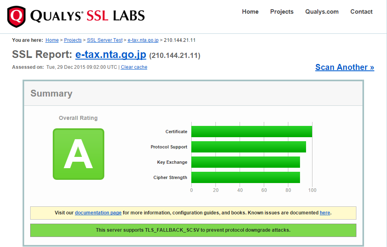The width and height of the screenshot is (387, 247).
Task: Click the 'Key Exchange' chart label
Action: coord(172,162)
